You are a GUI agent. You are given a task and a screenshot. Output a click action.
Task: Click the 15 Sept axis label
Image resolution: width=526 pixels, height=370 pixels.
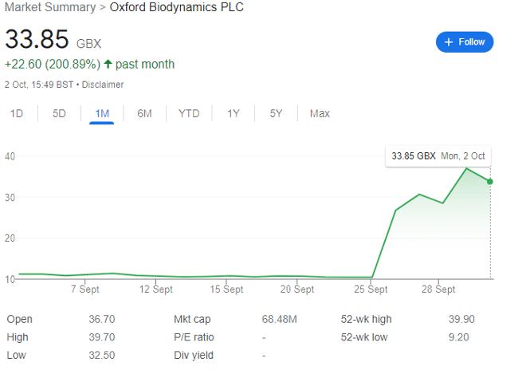point(226,289)
